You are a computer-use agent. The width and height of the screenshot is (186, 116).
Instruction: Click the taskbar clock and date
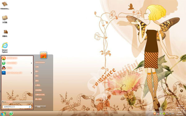[x=179, y=114]
